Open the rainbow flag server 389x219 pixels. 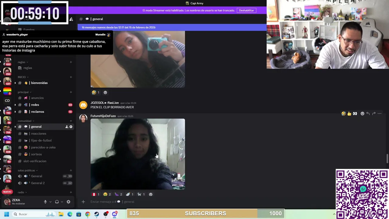(x=7, y=91)
